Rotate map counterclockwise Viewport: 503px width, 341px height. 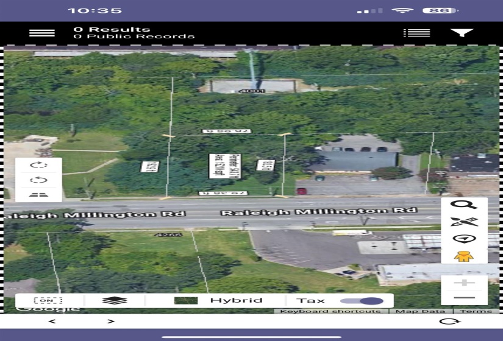(x=38, y=180)
